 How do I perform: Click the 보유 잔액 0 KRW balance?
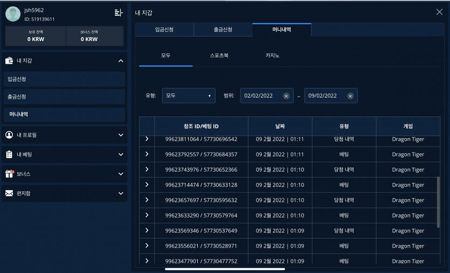click(x=36, y=36)
